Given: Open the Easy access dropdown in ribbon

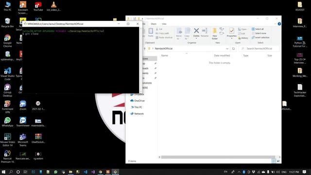Looking at the screenshot, I should pos(222,34).
